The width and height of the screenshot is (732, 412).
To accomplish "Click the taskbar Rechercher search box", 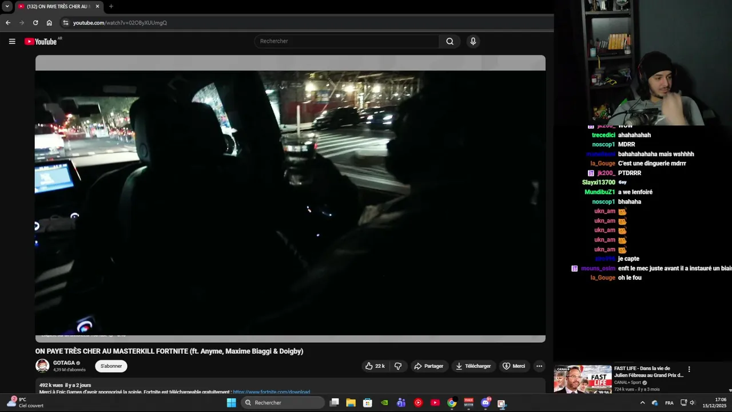I will (x=283, y=403).
